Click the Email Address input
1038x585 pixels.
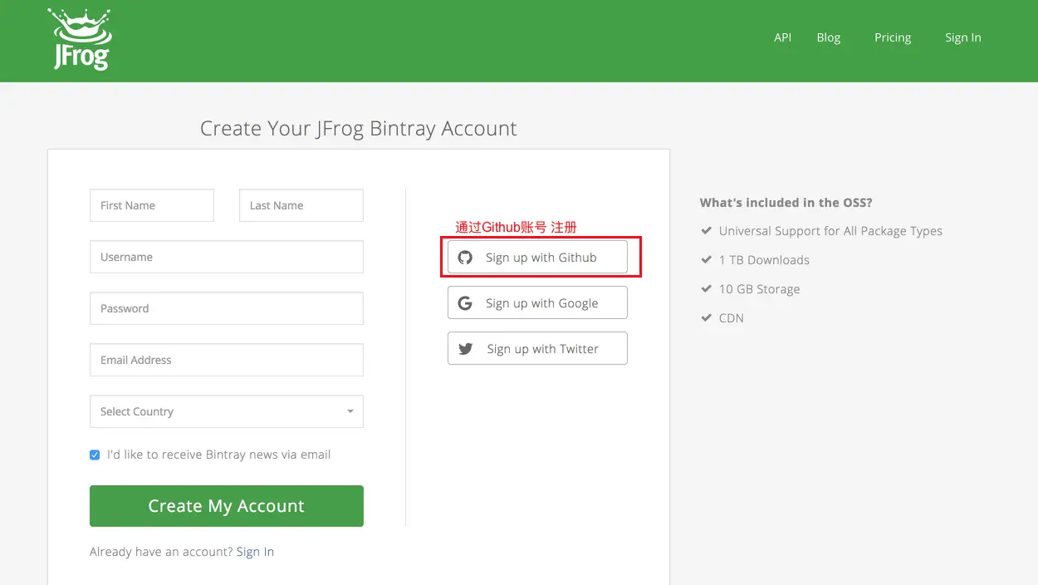click(226, 360)
